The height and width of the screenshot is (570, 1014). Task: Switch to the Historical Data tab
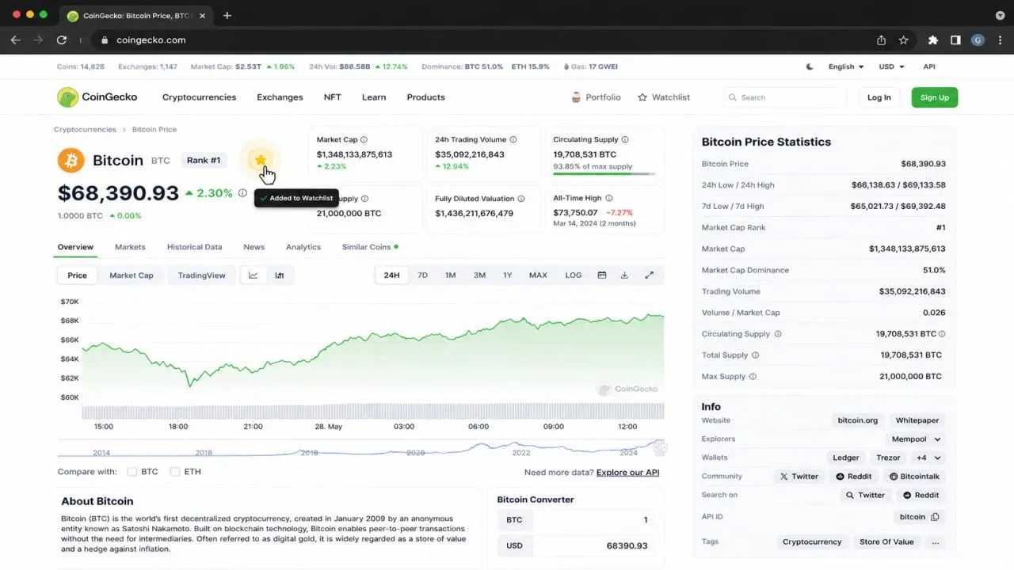point(194,247)
